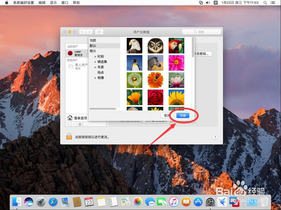Select the 客人用户 guest account
The width and height of the screenshot is (281, 210).
(x=77, y=66)
